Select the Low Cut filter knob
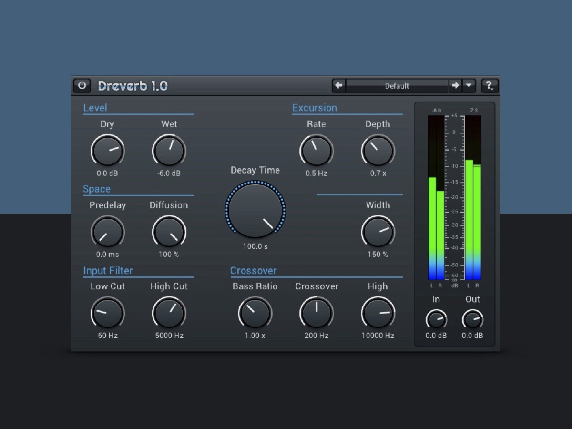Image resolution: width=572 pixels, height=429 pixels. pyautogui.click(x=107, y=313)
